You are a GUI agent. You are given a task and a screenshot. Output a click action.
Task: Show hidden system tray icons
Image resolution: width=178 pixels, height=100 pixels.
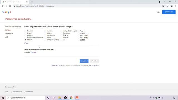click(x=151, y=97)
